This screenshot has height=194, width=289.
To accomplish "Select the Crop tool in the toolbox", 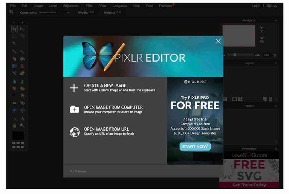I will coord(14,29).
